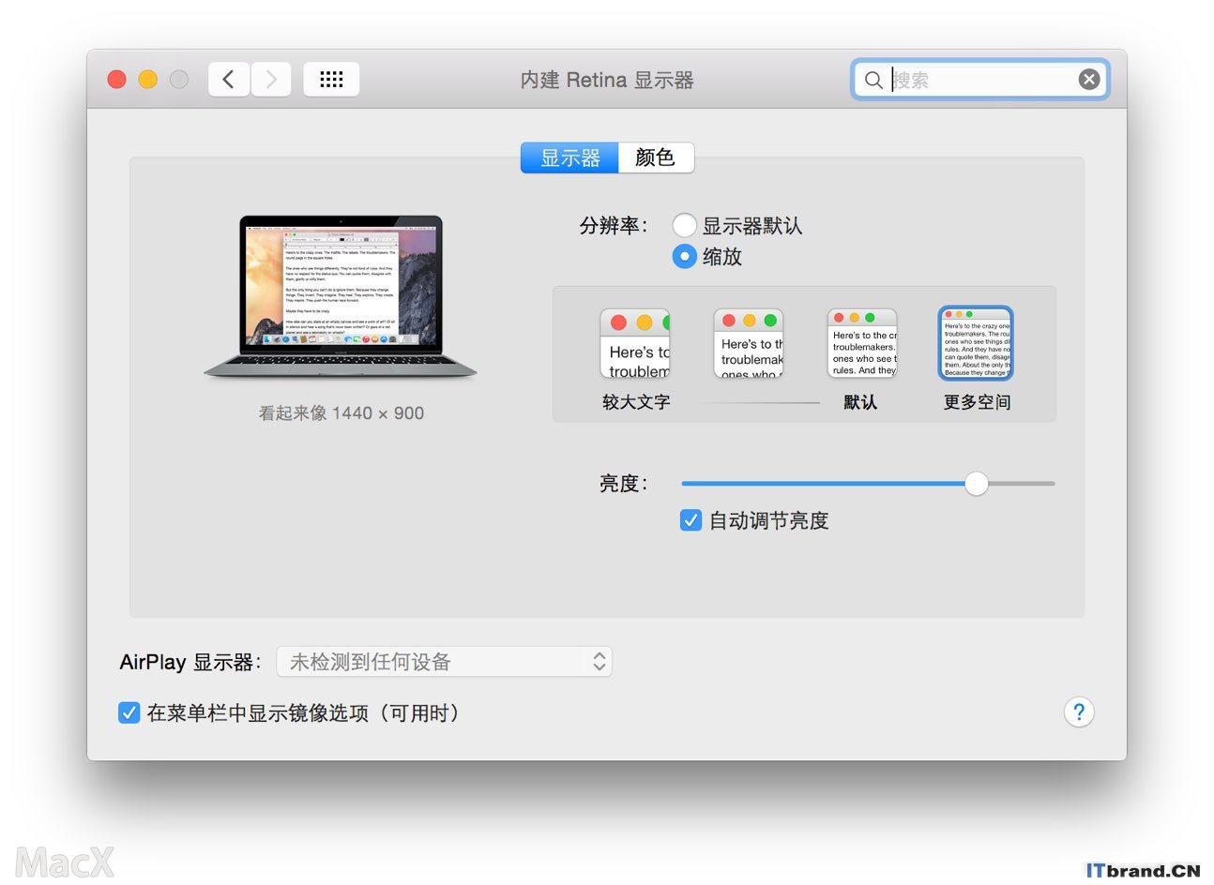Select the 较大文字 scaling thumbnail

tap(635, 343)
